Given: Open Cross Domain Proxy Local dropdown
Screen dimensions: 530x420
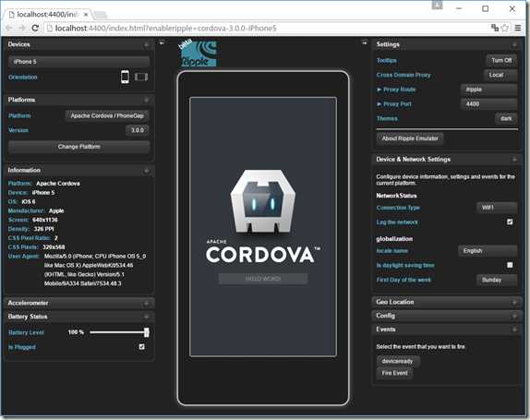Looking at the screenshot, I should click(x=500, y=75).
